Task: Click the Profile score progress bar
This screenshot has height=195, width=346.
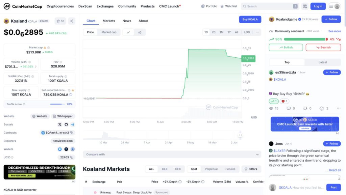Action: click(x=57, y=104)
